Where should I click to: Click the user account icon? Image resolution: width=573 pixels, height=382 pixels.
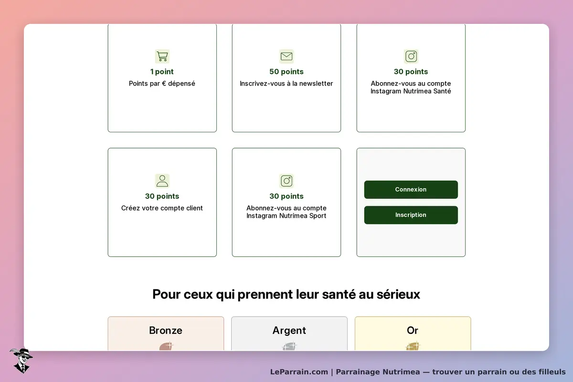click(x=162, y=181)
